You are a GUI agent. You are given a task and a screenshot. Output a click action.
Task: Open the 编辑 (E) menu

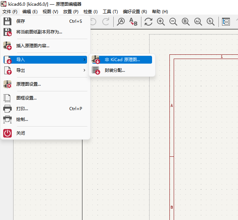[30, 12]
